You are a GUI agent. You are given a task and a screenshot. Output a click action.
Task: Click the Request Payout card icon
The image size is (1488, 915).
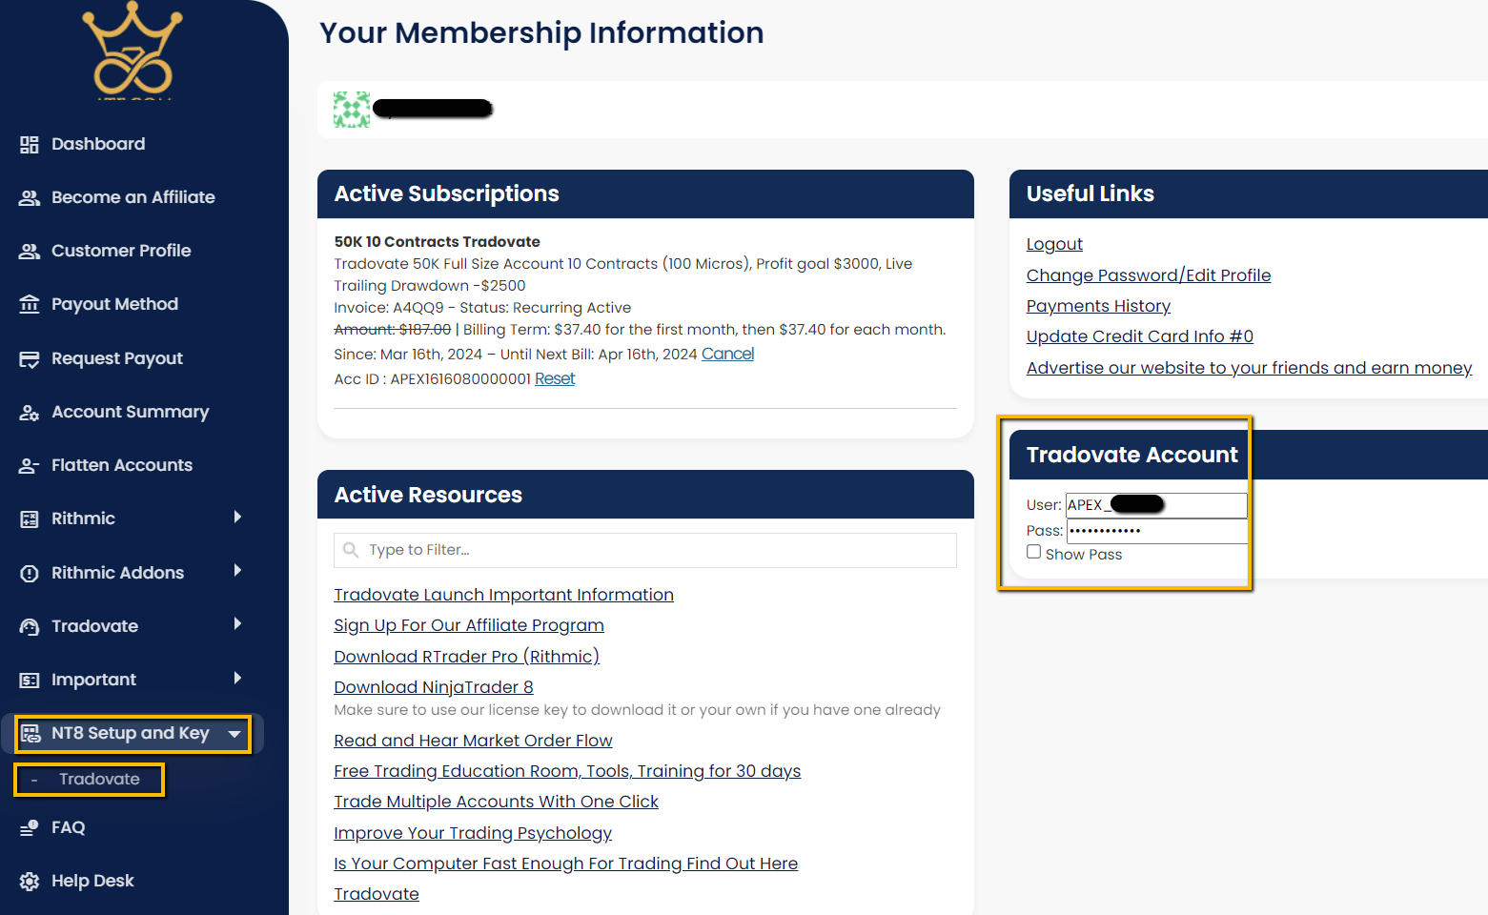30,358
